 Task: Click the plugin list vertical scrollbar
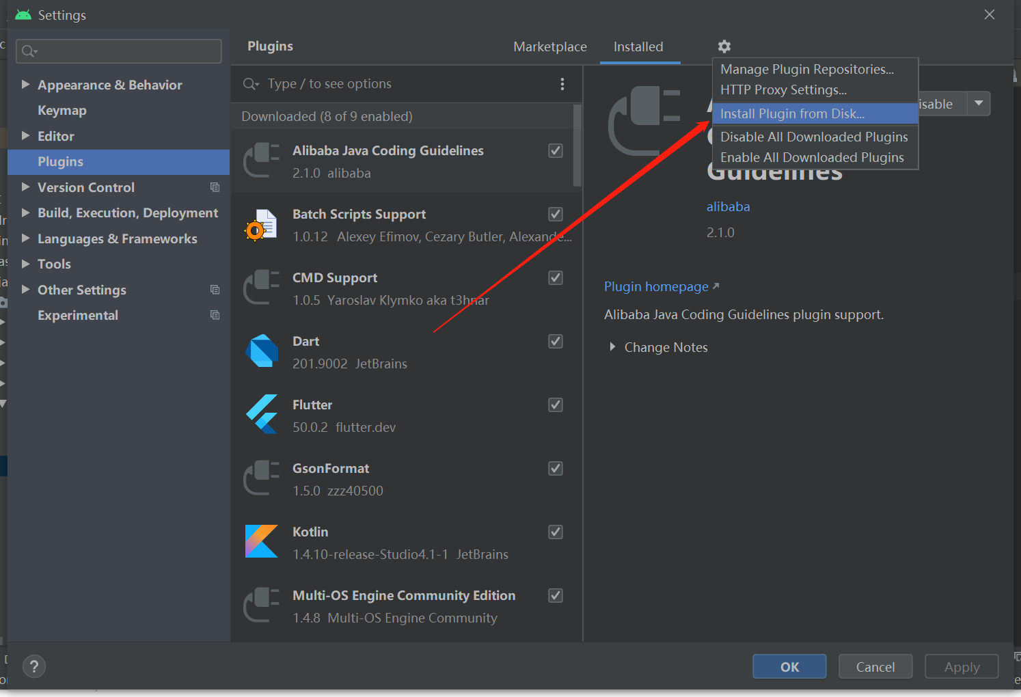tap(577, 146)
